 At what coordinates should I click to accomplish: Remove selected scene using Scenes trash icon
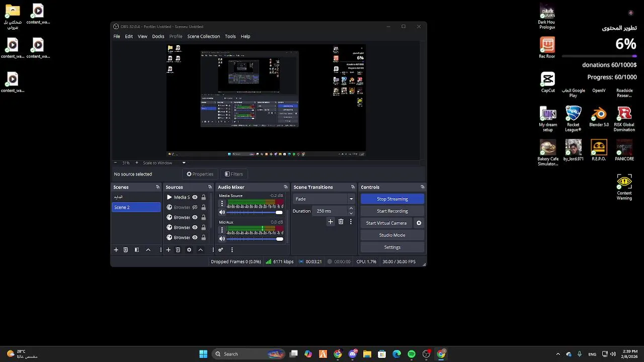126,250
